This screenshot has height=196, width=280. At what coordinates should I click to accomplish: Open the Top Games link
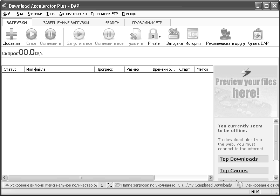[234, 170]
